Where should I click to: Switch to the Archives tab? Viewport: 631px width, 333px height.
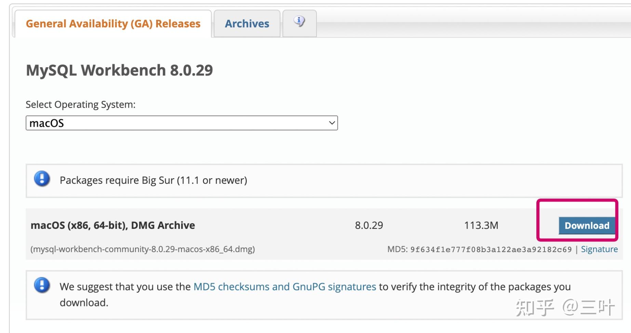click(x=247, y=24)
